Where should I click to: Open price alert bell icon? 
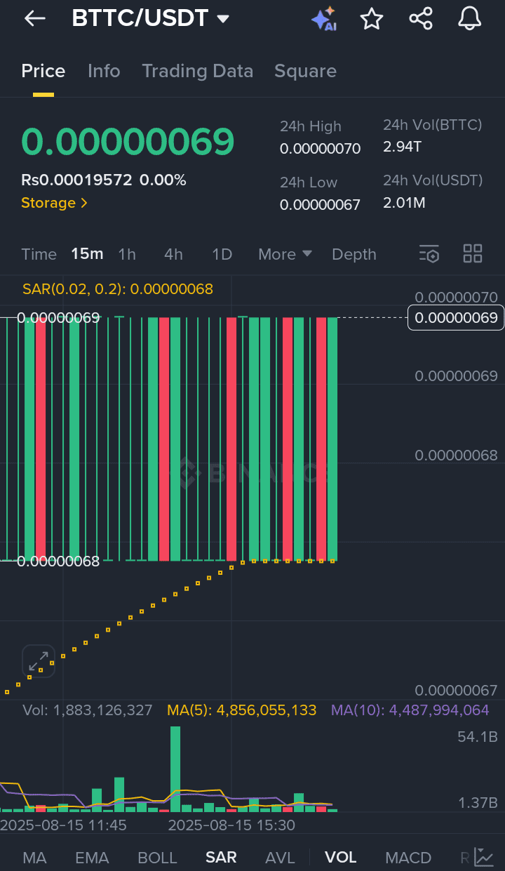click(x=470, y=19)
